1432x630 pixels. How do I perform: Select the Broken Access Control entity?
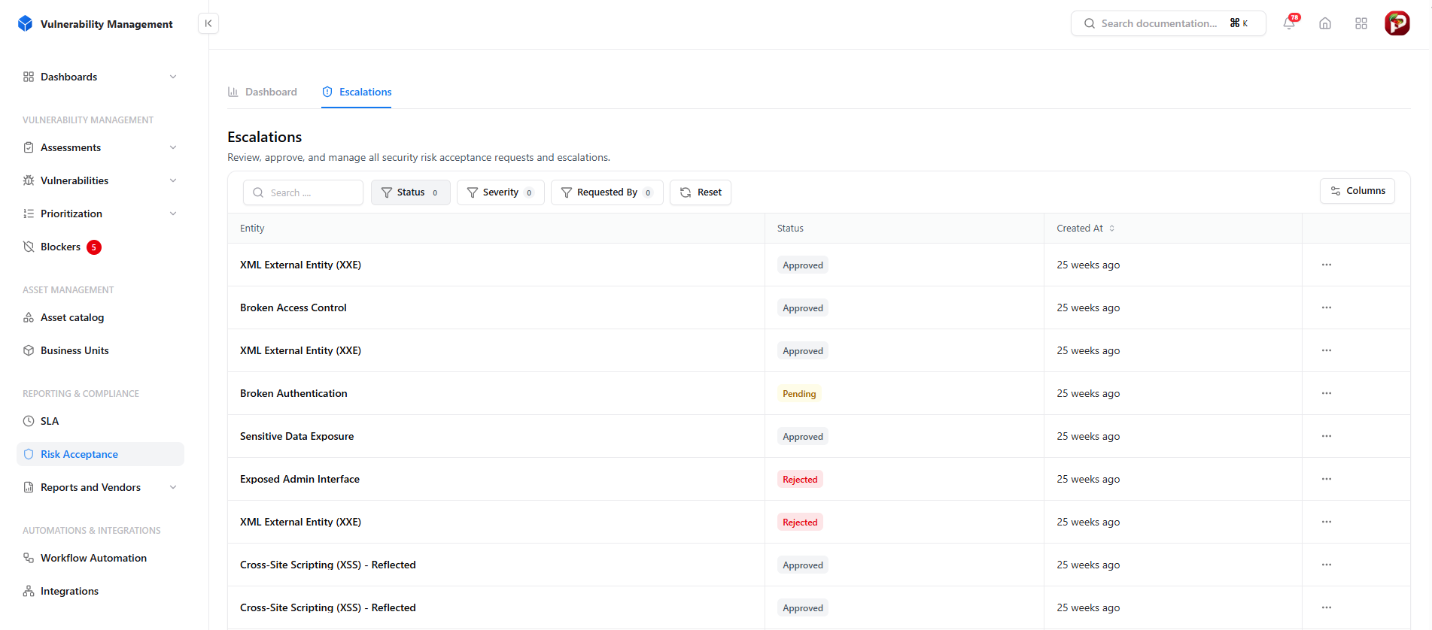[x=293, y=307]
